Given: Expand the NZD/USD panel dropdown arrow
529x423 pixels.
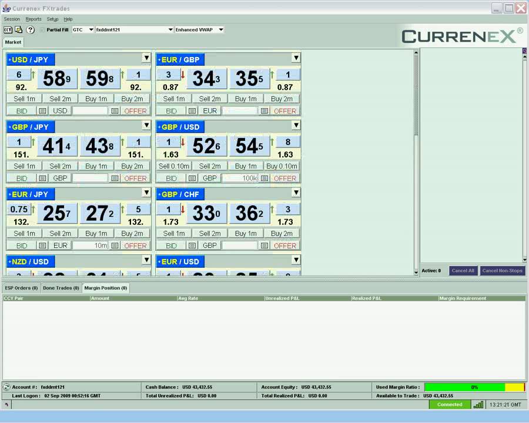Looking at the screenshot, I should click(146, 260).
